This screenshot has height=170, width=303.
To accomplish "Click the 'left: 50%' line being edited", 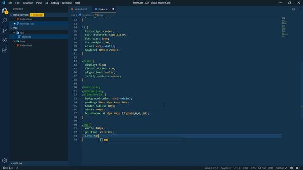I will [x=92, y=136].
